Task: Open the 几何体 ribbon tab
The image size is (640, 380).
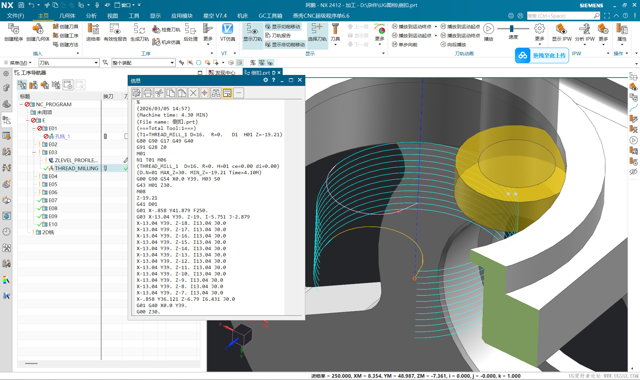Action: click(x=67, y=16)
